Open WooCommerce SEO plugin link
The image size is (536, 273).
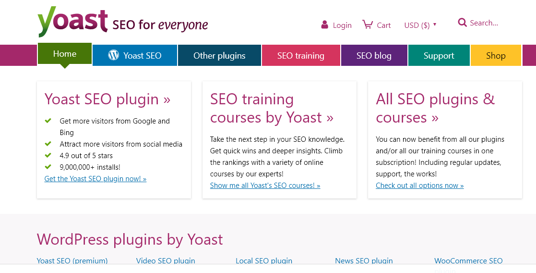(x=468, y=261)
